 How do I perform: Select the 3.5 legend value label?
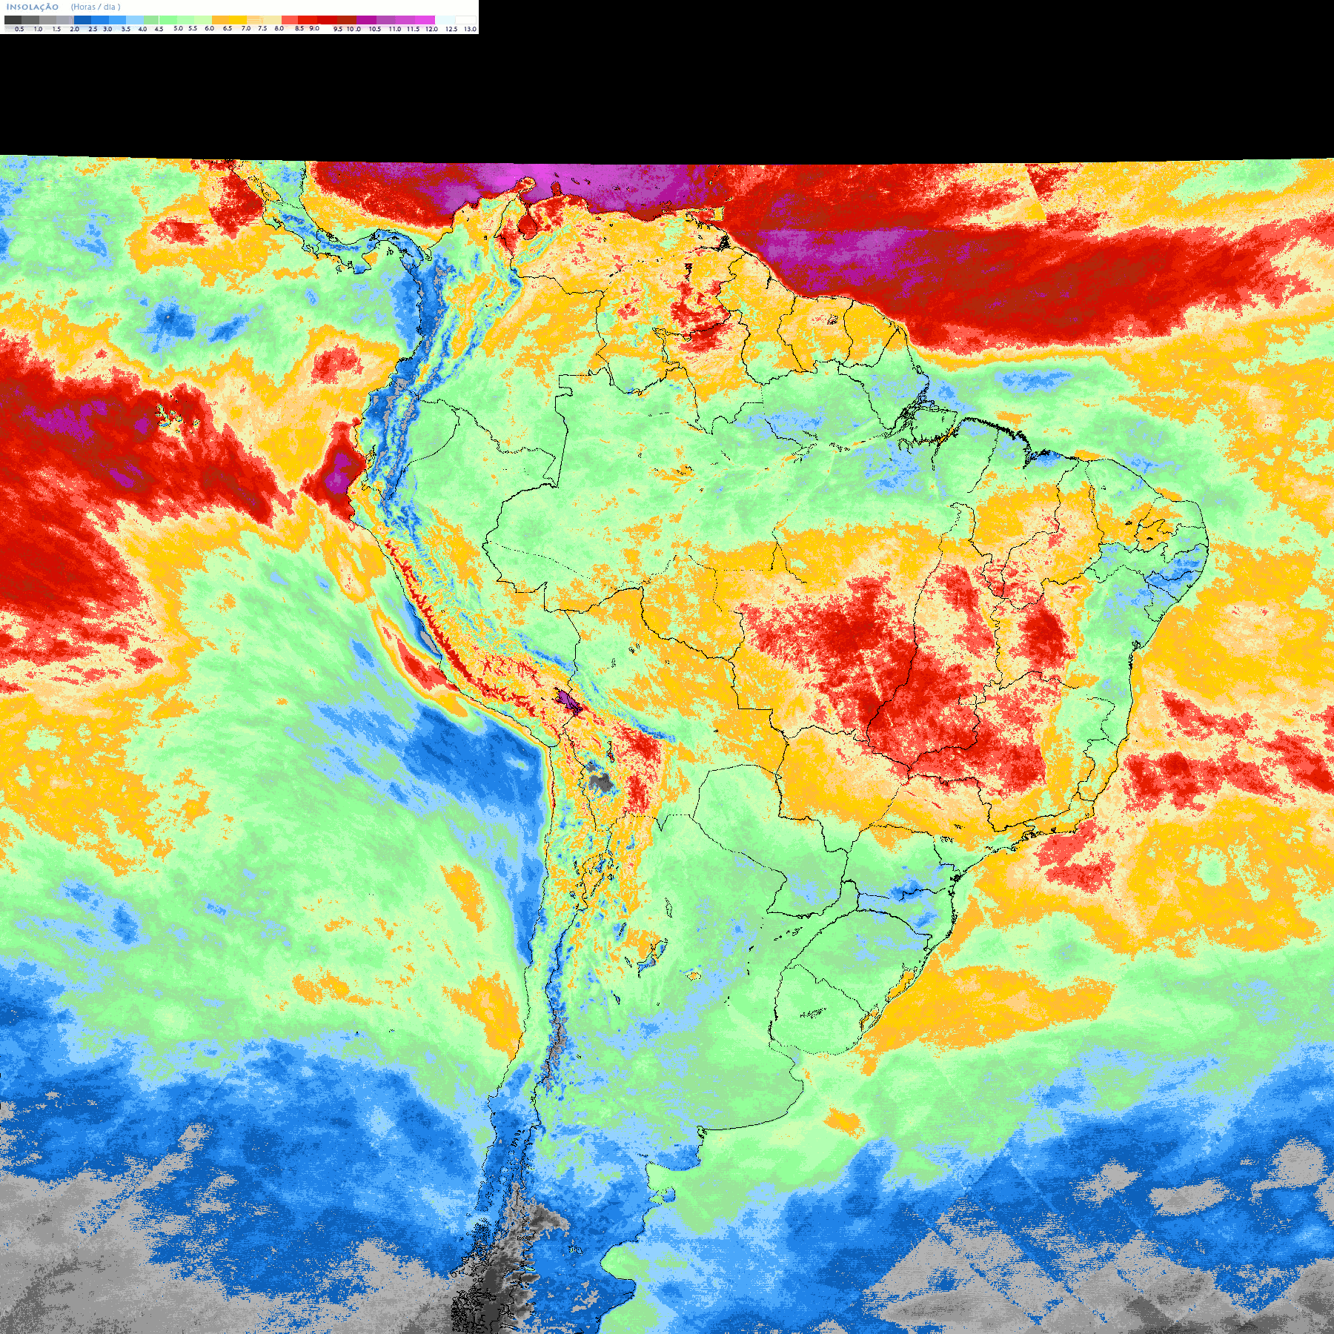[x=126, y=29]
